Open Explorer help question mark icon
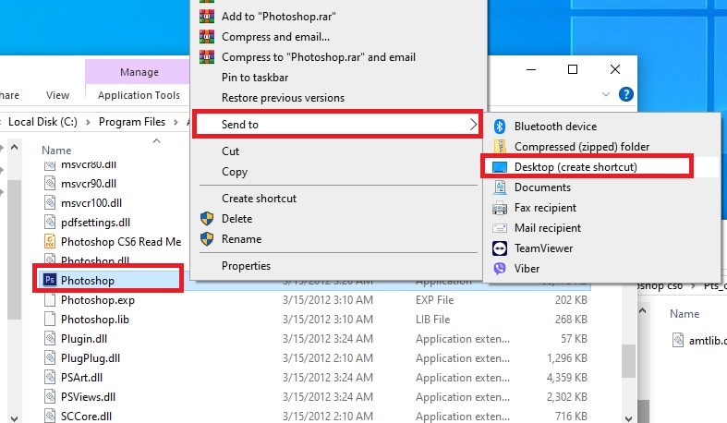The image size is (727, 423). click(626, 94)
